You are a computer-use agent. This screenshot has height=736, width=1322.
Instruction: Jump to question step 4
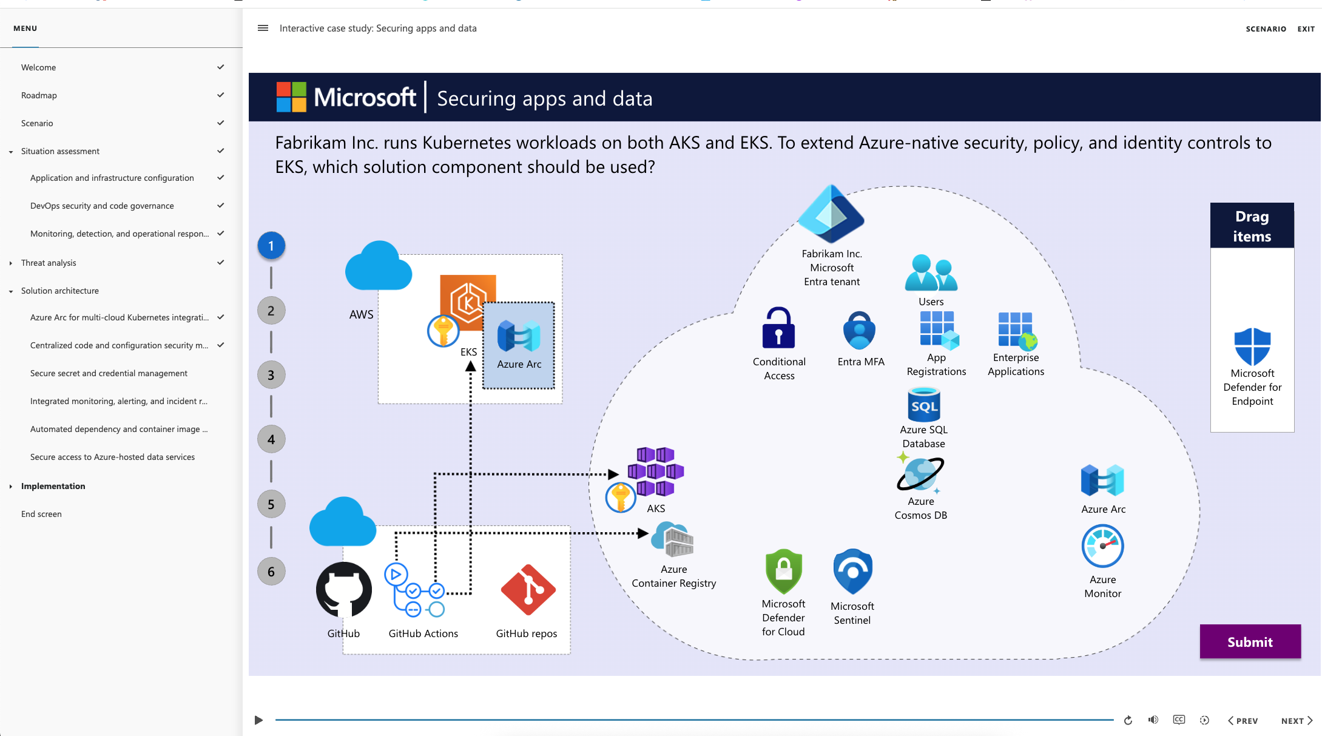[271, 439]
